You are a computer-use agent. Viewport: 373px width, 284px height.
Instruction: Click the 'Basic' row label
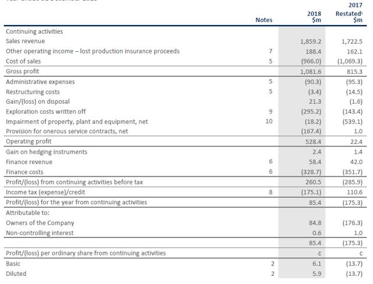pos(13,264)
